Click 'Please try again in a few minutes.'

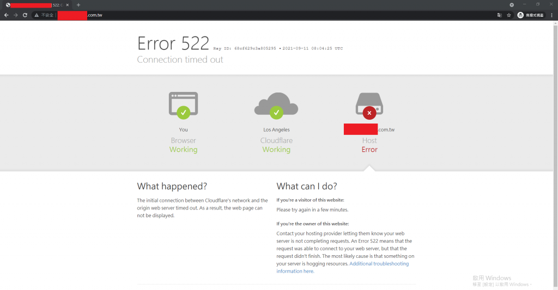312,209
